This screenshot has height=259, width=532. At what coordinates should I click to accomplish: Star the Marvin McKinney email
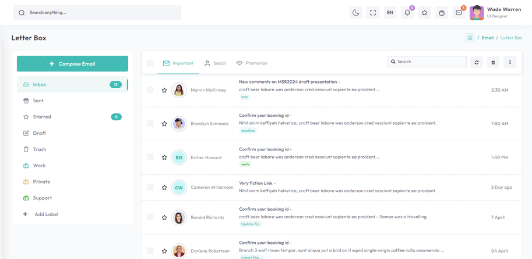point(164,90)
